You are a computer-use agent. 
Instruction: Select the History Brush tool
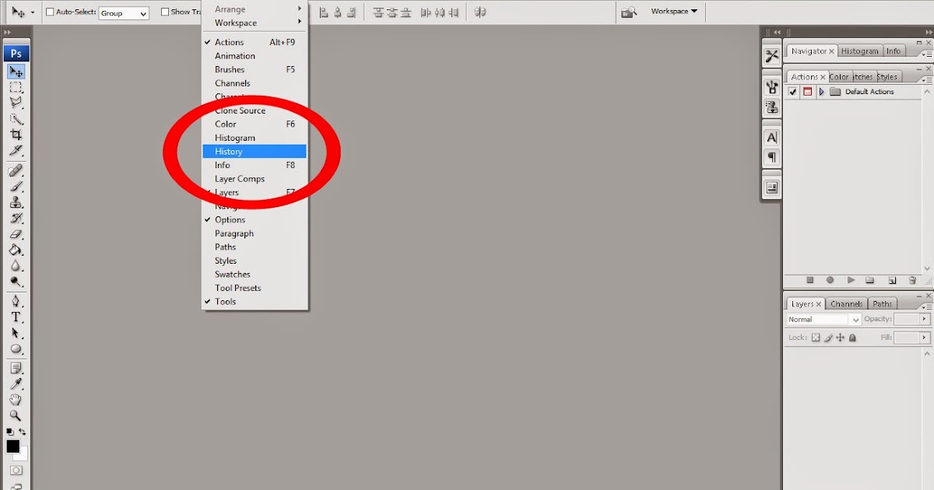click(16, 218)
